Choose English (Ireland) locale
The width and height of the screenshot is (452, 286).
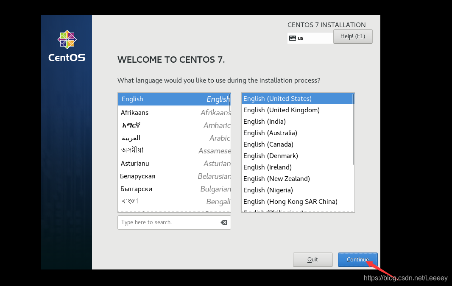[x=297, y=167]
